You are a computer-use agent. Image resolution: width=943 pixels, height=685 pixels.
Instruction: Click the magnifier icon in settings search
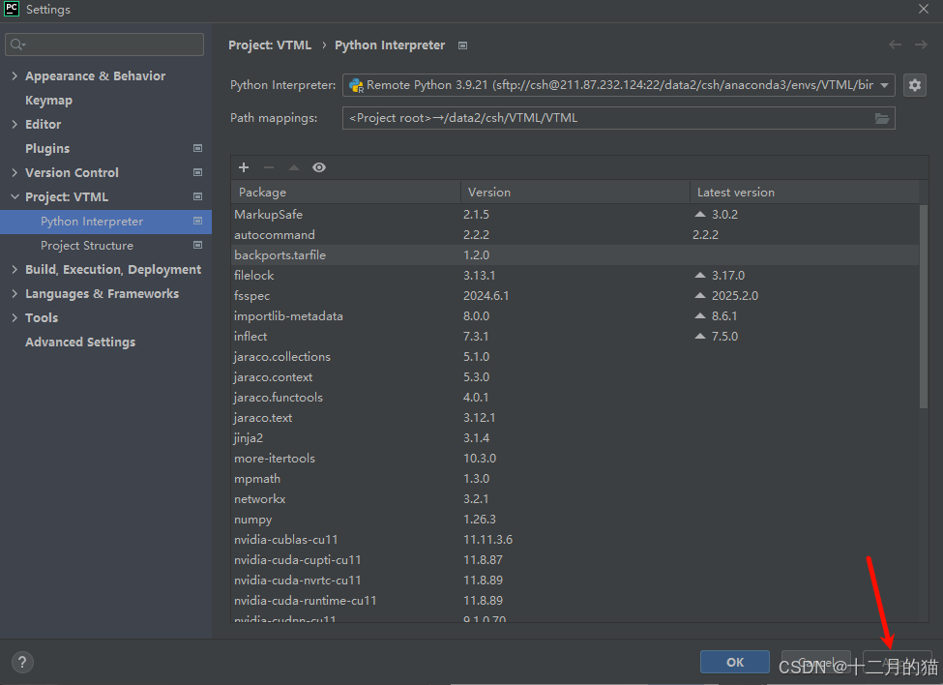click(17, 44)
